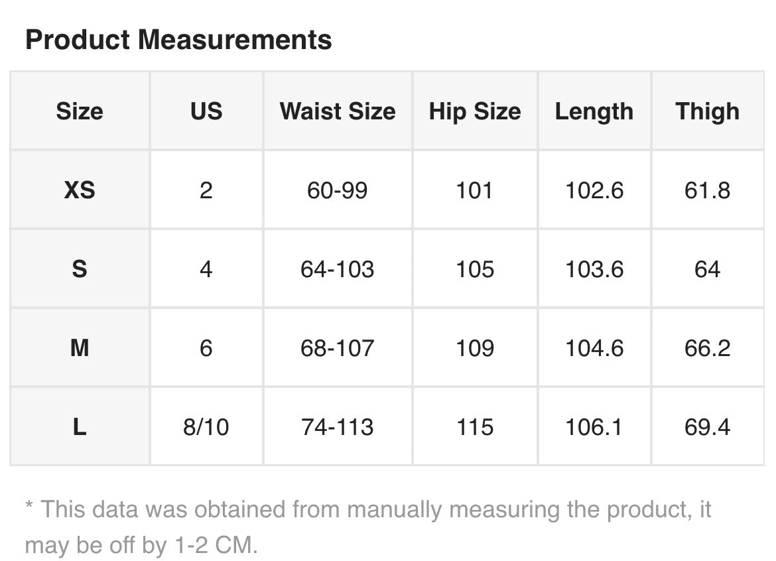Select the 105 hip size cell
Screen dimensions: 776x561
coord(475,269)
